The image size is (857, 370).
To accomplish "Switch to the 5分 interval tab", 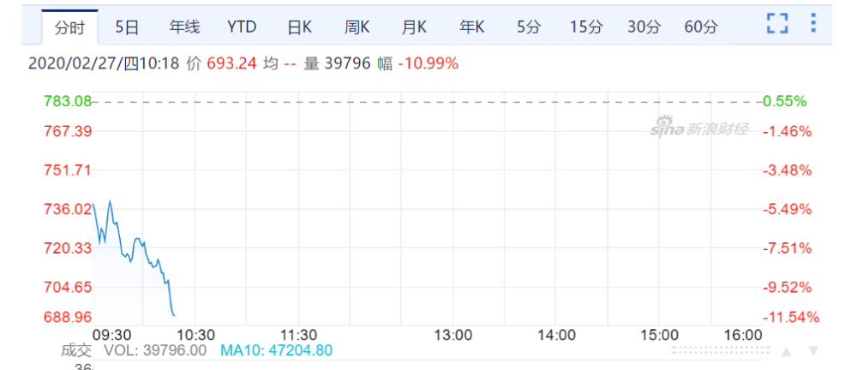I will point(528,27).
